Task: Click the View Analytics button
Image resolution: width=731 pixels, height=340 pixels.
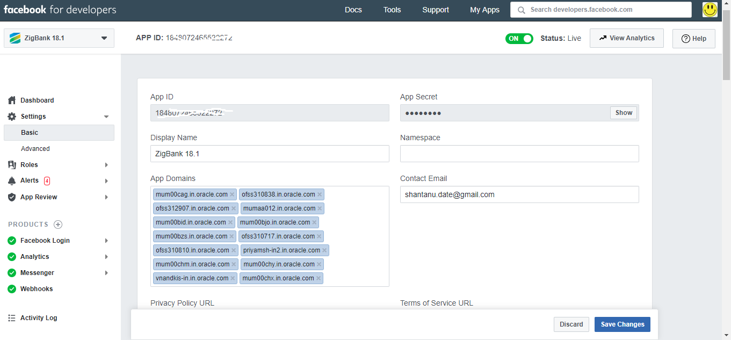Action: click(627, 38)
